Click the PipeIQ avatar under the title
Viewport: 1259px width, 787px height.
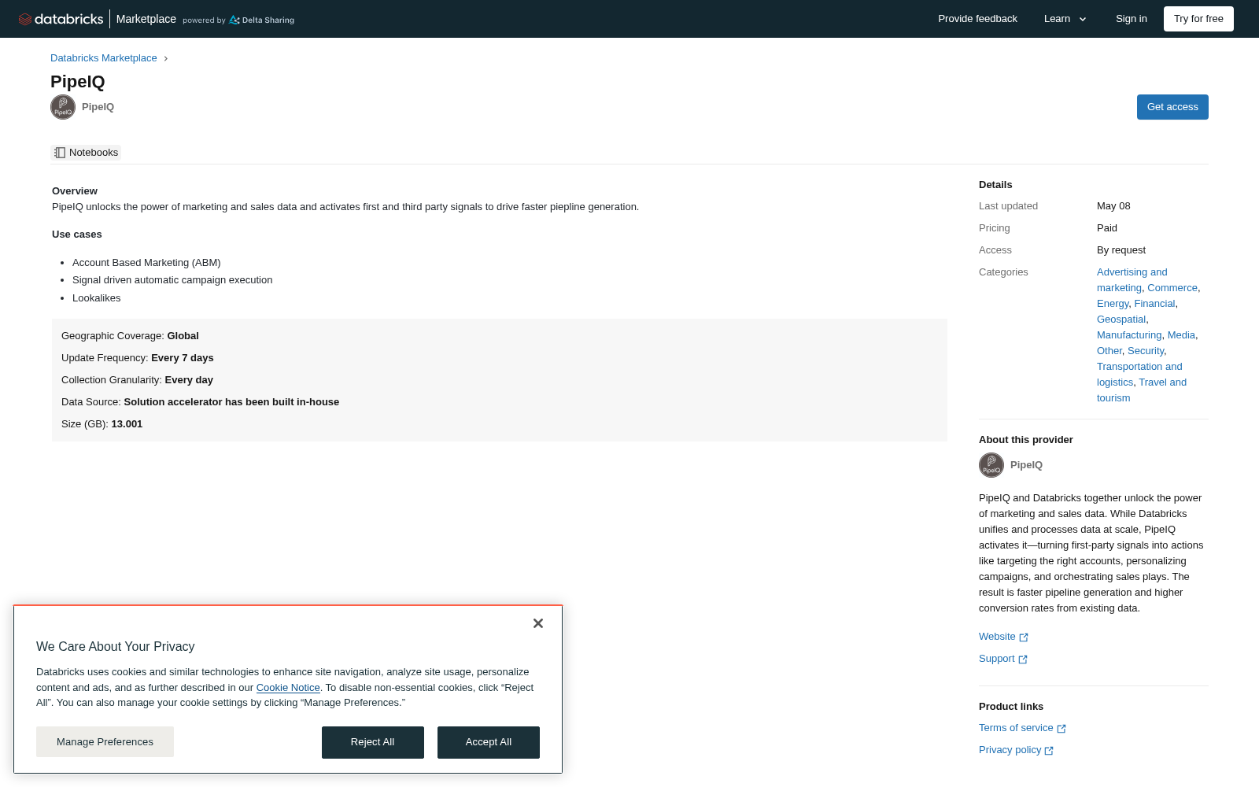63,107
